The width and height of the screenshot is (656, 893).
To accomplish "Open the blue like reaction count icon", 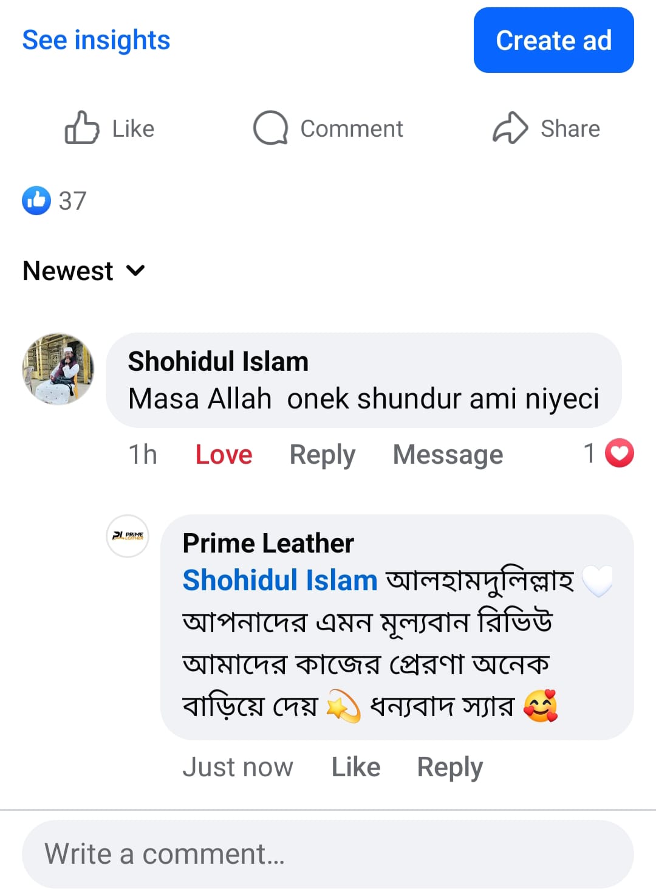I will coord(36,201).
